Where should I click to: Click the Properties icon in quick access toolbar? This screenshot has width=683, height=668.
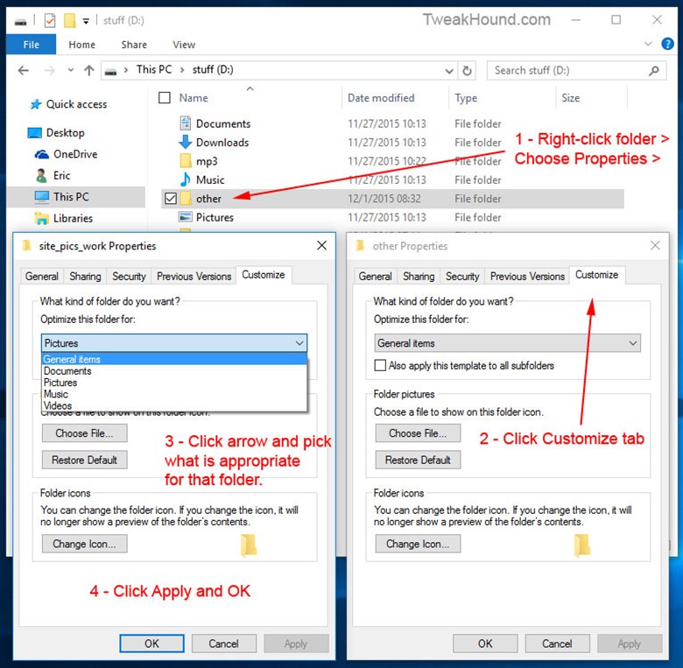point(50,20)
